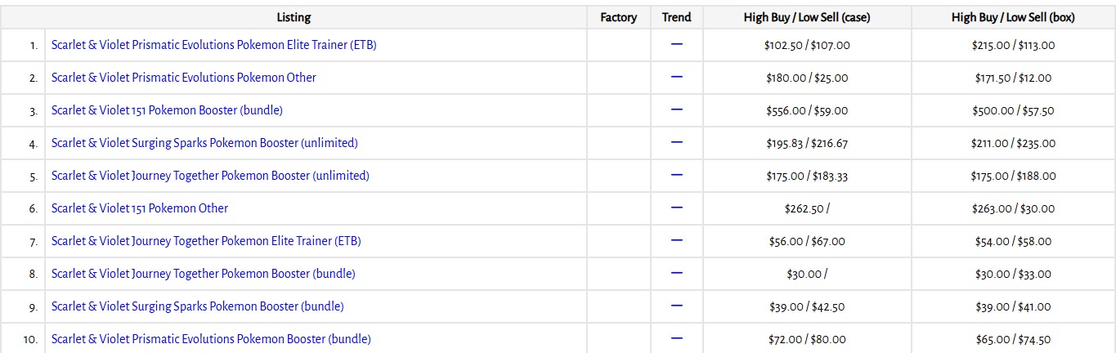The width and height of the screenshot is (1116, 353).
Task: Select case price $102.50 / $107.00
Action: (807, 46)
